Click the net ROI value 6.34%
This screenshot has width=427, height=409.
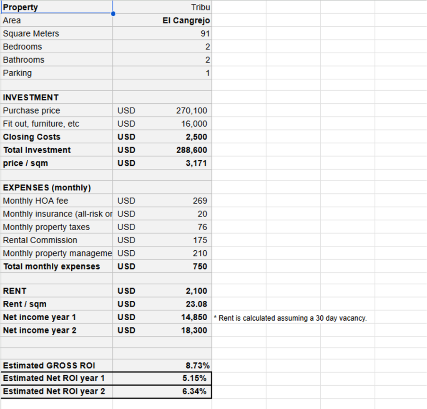pyautogui.click(x=162, y=392)
